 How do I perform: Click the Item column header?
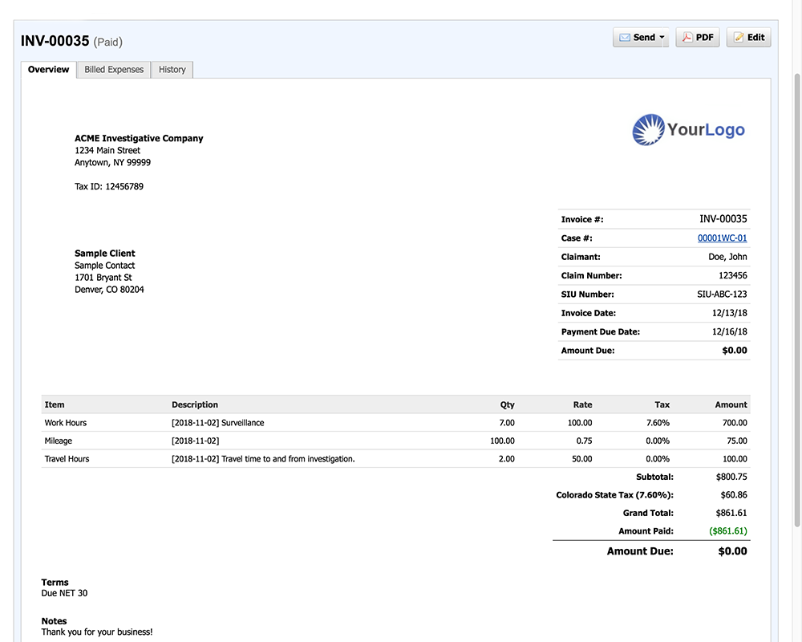pos(55,404)
